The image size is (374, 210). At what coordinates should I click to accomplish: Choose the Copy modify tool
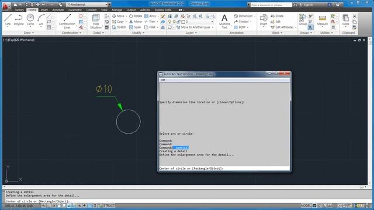(x=118, y=22)
